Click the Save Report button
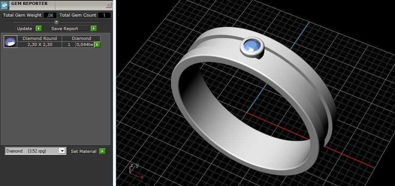The width and height of the screenshot is (395, 186). [70, 29]
